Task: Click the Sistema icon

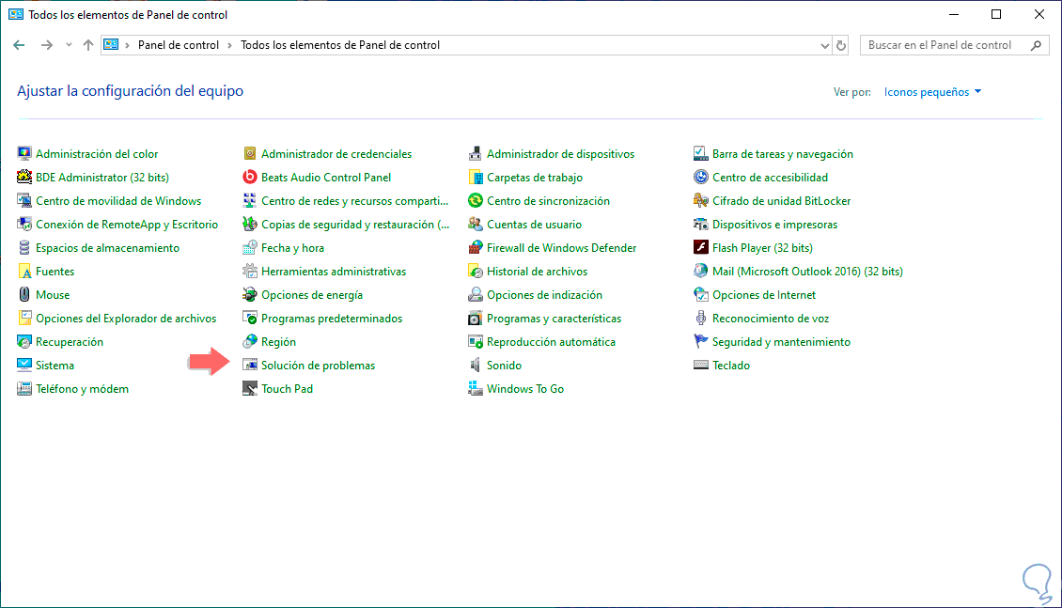Action: click(24, 365)
